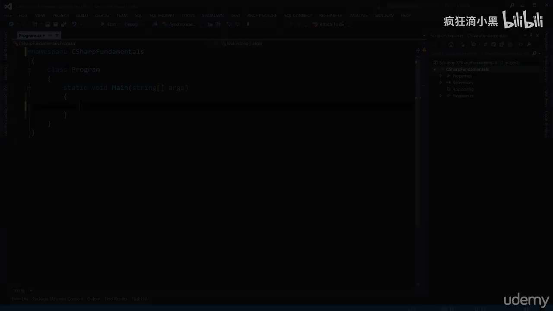Select Program.cs in Solution Explorer
This screenshot has width=553, height=311.
coord(463,96)
